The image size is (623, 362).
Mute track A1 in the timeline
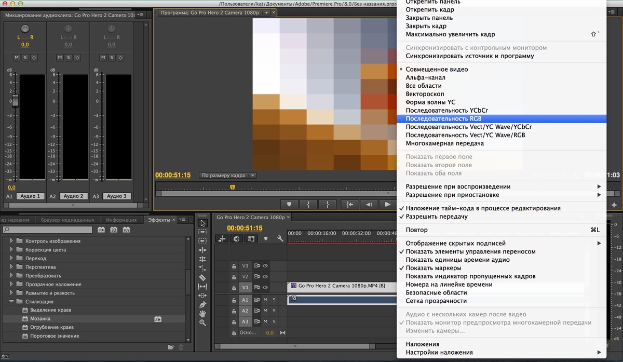[x=265, y=300]
